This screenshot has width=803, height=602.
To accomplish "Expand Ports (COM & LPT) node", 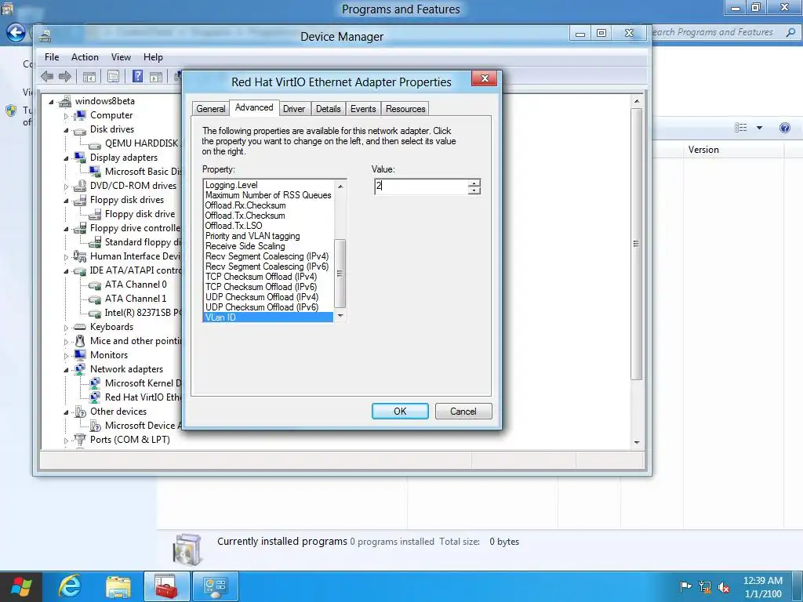I will click(66, 441).
